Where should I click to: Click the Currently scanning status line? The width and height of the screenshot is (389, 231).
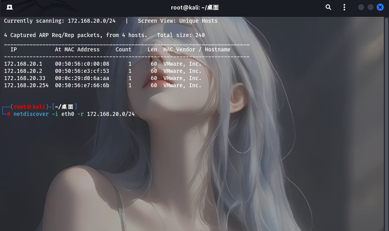click(x=60, y=20)
